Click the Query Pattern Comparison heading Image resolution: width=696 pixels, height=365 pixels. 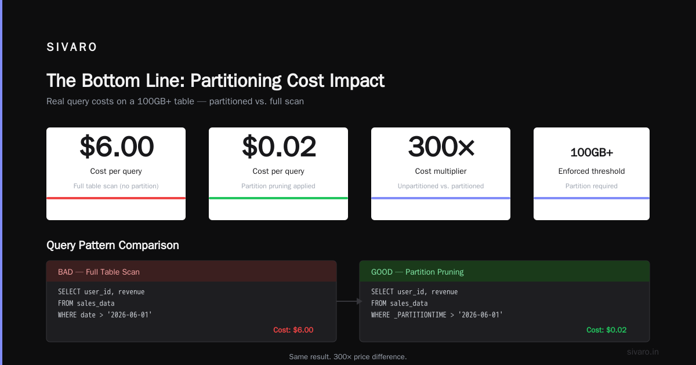pyautogui.click(x=113, y=245)
